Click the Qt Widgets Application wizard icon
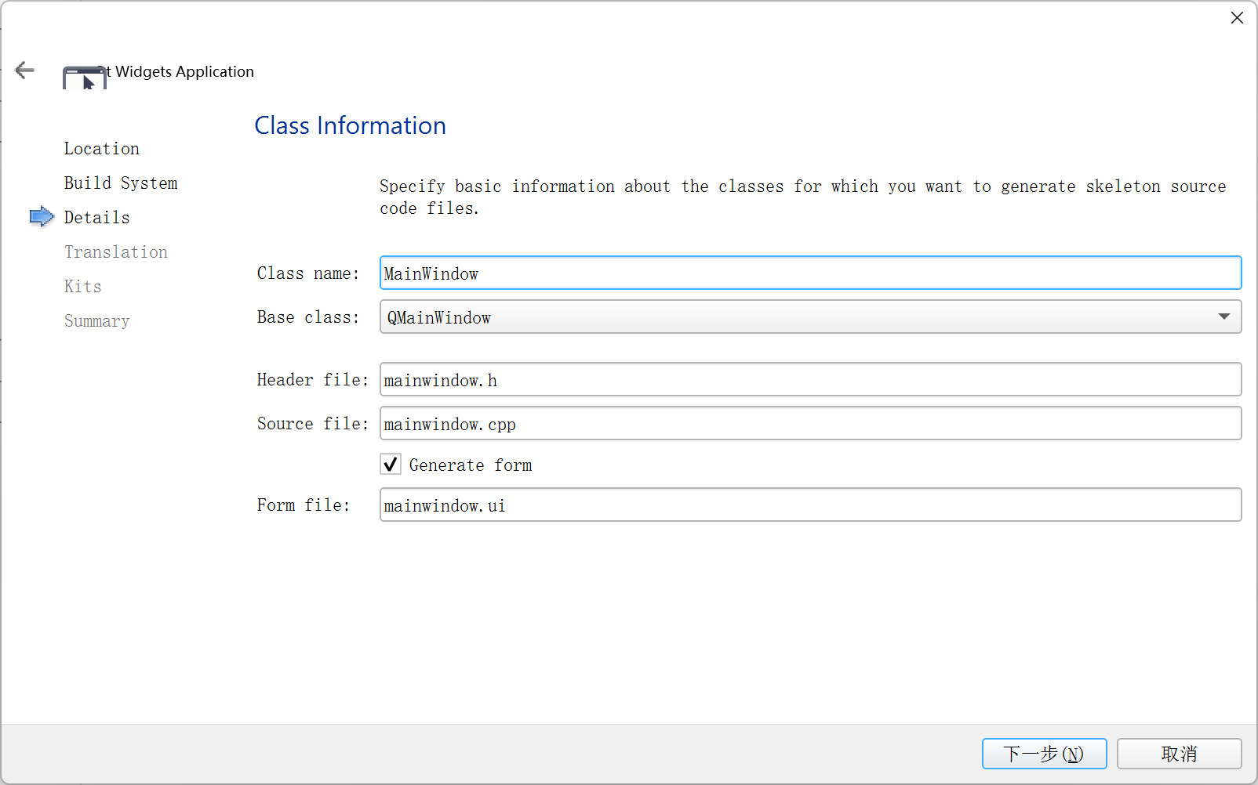Image resolution: width=1258 pixels, height=785 pixels. tap(85, 78)
